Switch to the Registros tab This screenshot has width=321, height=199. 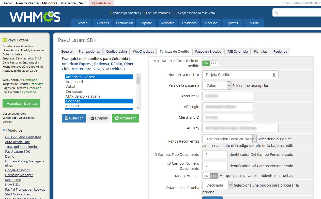280,51
